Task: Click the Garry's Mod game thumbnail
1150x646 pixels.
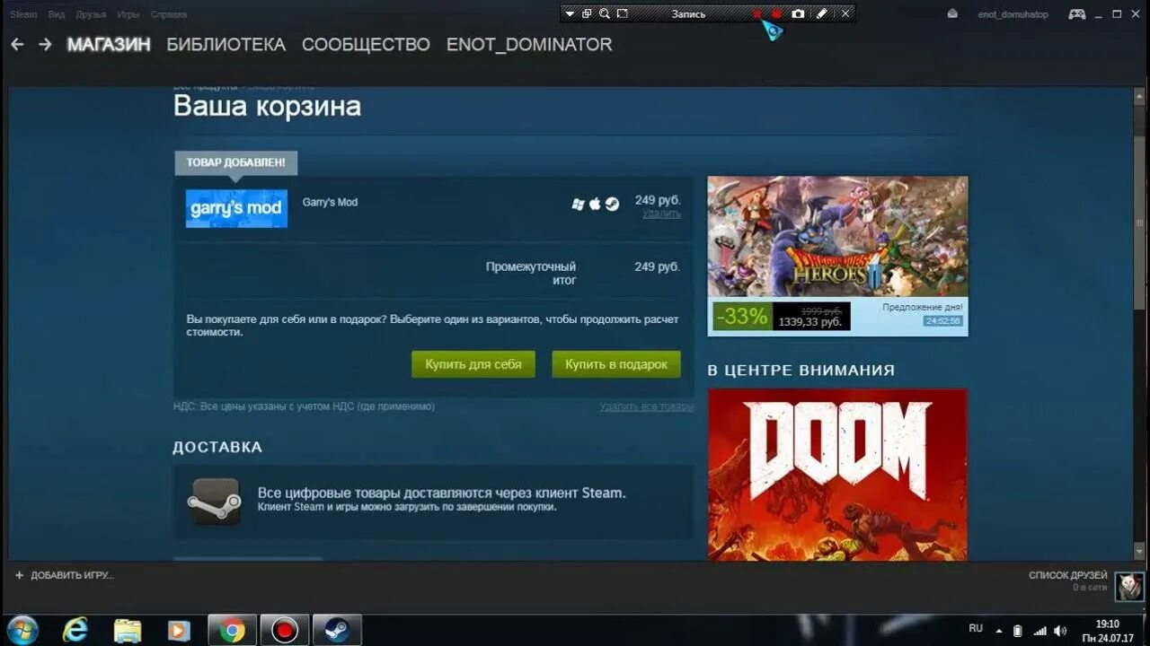Action: tap(236, 208)
